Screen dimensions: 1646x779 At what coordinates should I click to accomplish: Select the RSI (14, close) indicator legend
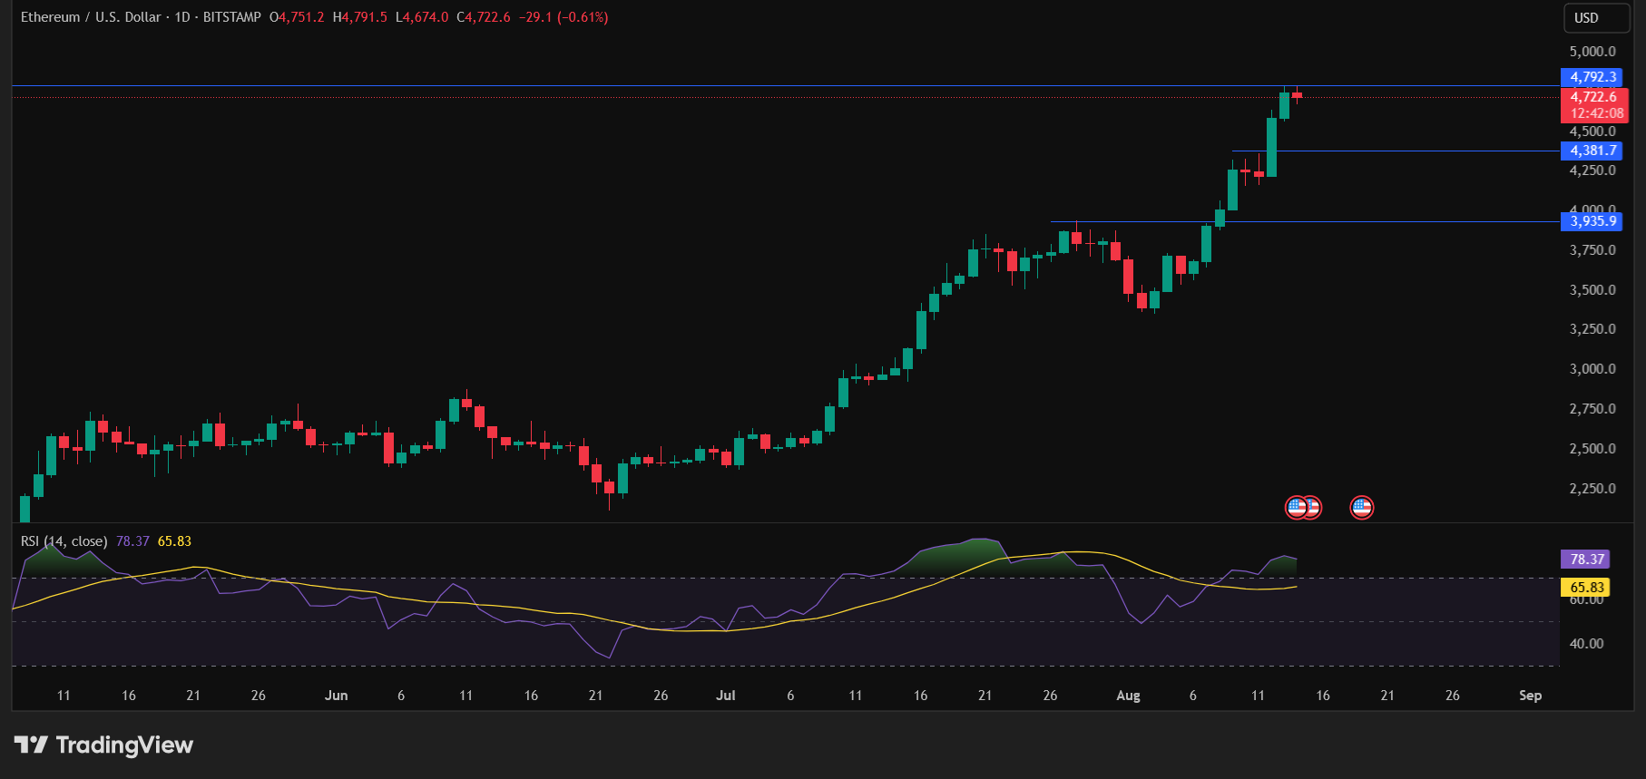click(x=64, y=541)
